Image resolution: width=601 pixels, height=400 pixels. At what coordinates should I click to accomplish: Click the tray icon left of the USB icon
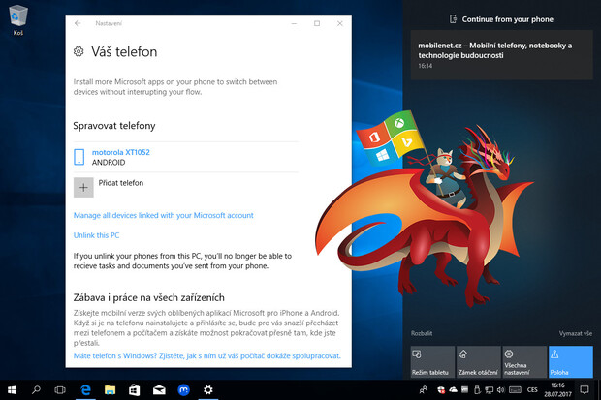pyautogui.click(x=464, y=390)
